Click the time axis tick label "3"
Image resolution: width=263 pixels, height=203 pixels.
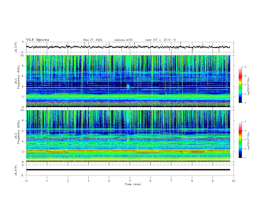[x=88, y=181]
